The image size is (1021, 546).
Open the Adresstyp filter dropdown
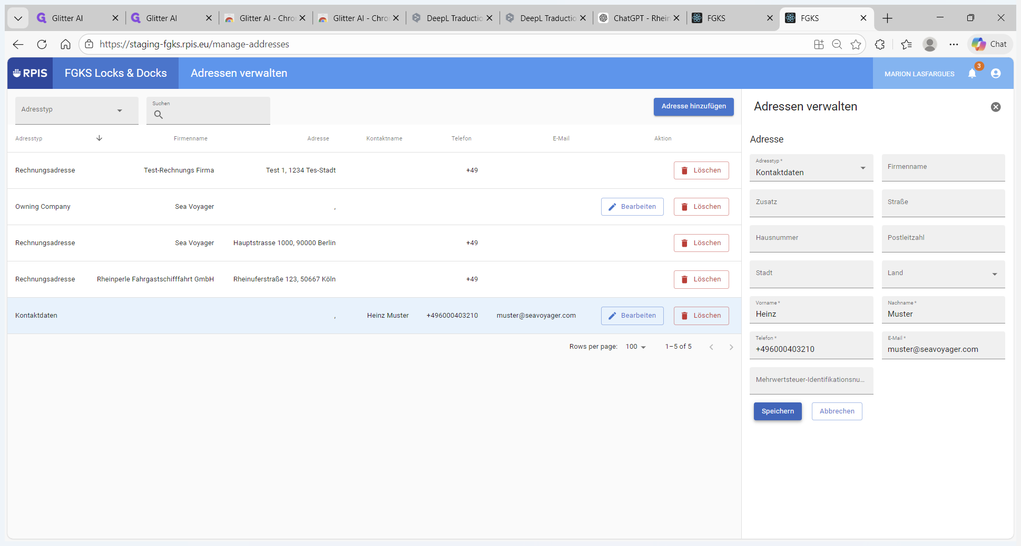[76, 110]
